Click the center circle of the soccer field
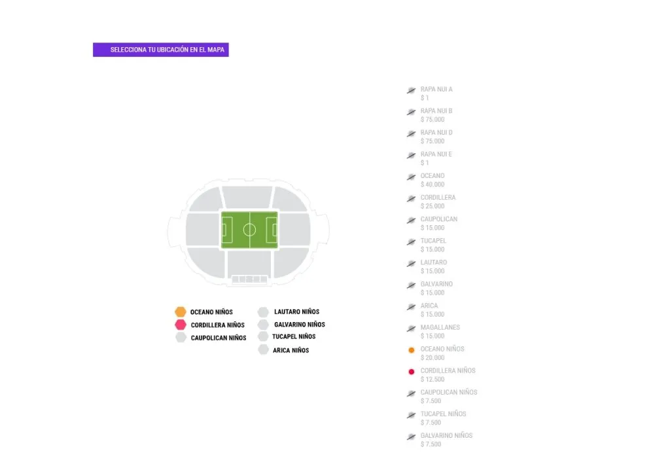The height and width of the screenshot is (466, 670). [x=250, y=229]
